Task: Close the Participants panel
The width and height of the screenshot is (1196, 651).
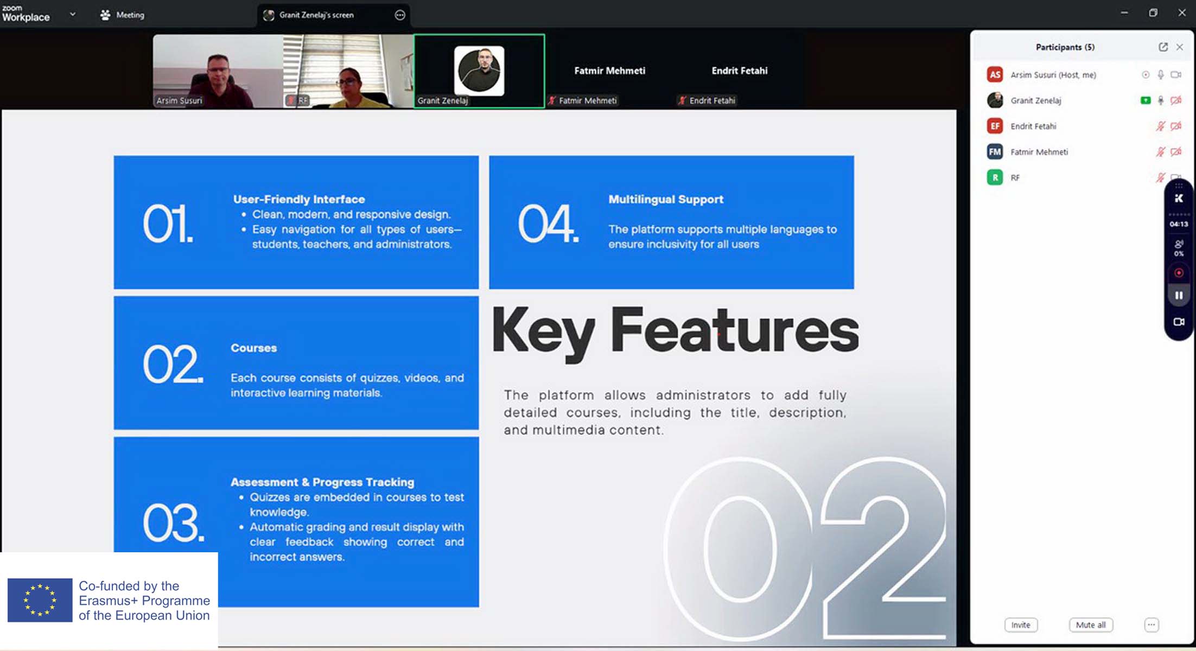Action: [x=1180, y=47]
